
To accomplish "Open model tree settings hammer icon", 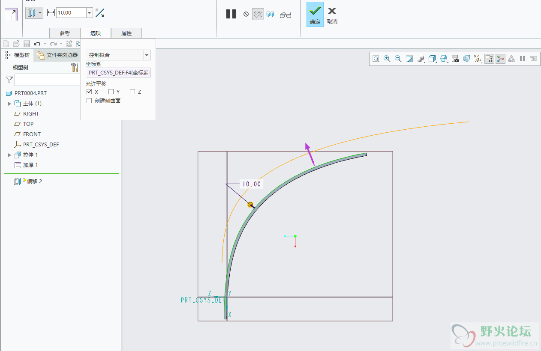I will 75,67.
